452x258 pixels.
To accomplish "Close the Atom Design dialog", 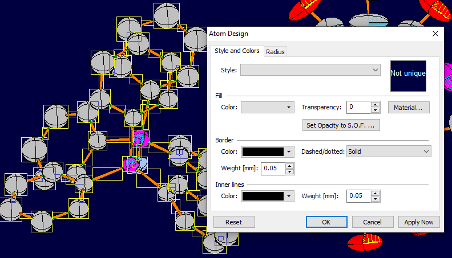I will pyautogui.click(x=435, y=34).
